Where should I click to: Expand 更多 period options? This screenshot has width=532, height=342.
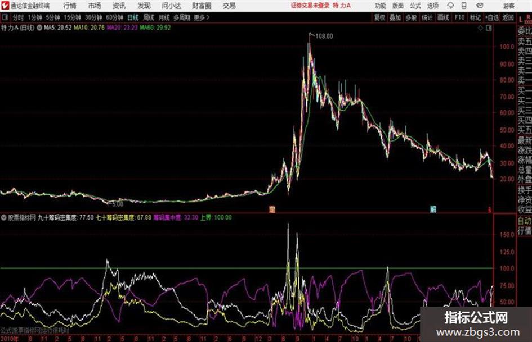(x=202, y=17)
